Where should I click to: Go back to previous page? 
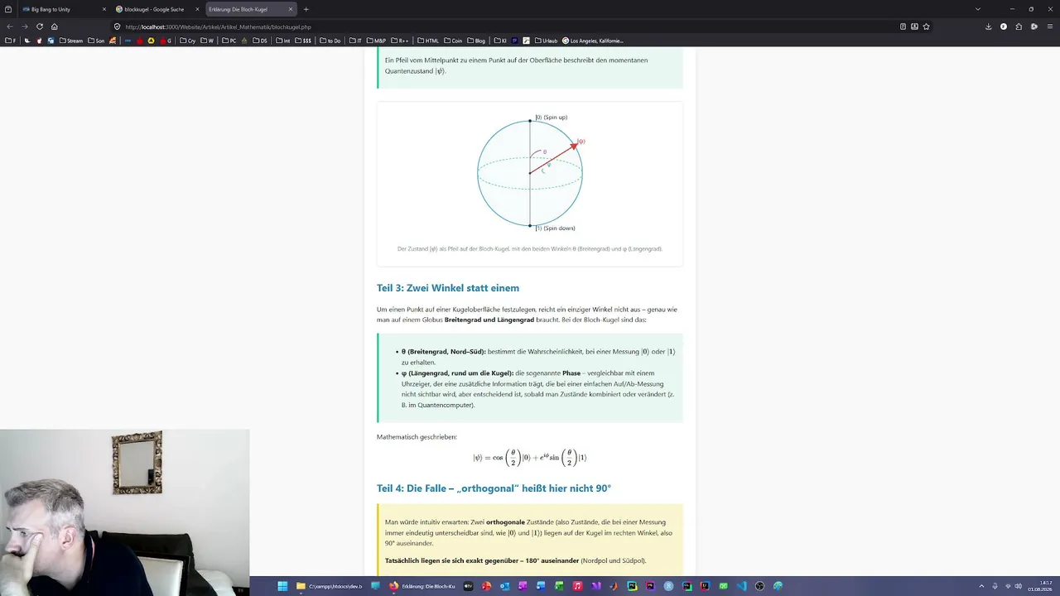[10, 26]
